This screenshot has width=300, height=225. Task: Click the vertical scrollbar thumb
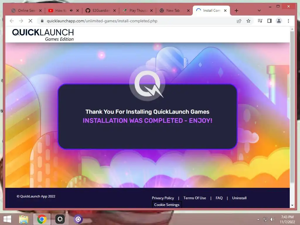292,107
